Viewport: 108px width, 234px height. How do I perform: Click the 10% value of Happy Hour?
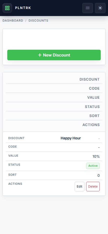96,157
